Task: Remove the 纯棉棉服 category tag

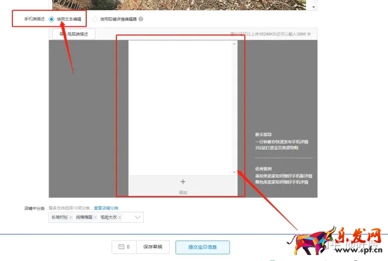Action: point(95,217)
